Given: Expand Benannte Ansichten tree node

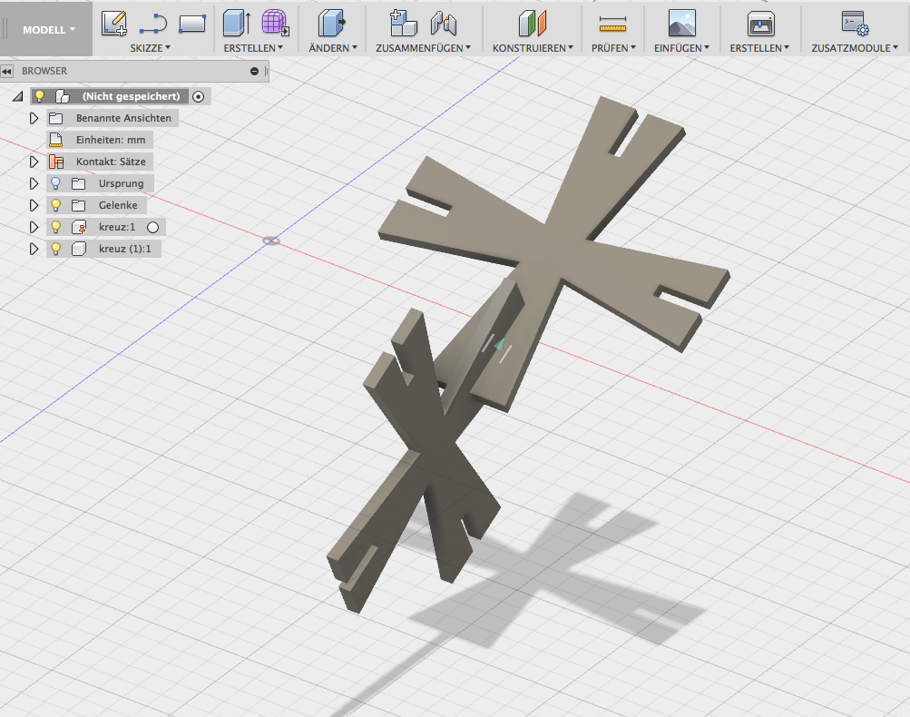Looking at the screenshot, I should 34,118.
